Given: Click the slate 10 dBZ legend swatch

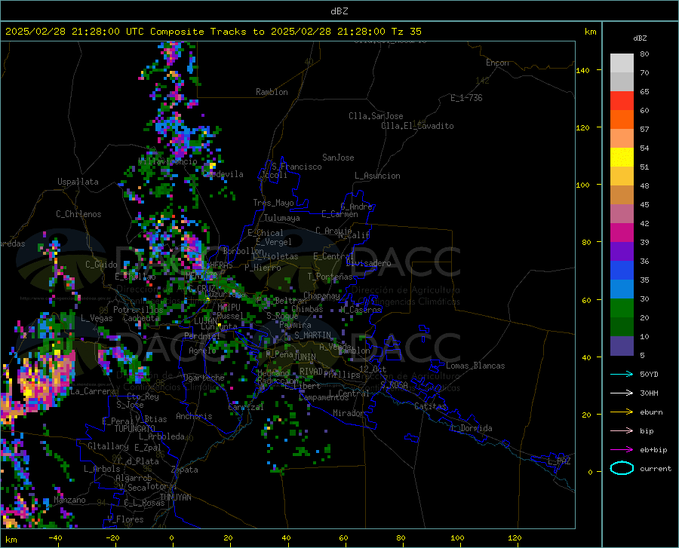Looking at the screenshot, I should pos(622,345).
